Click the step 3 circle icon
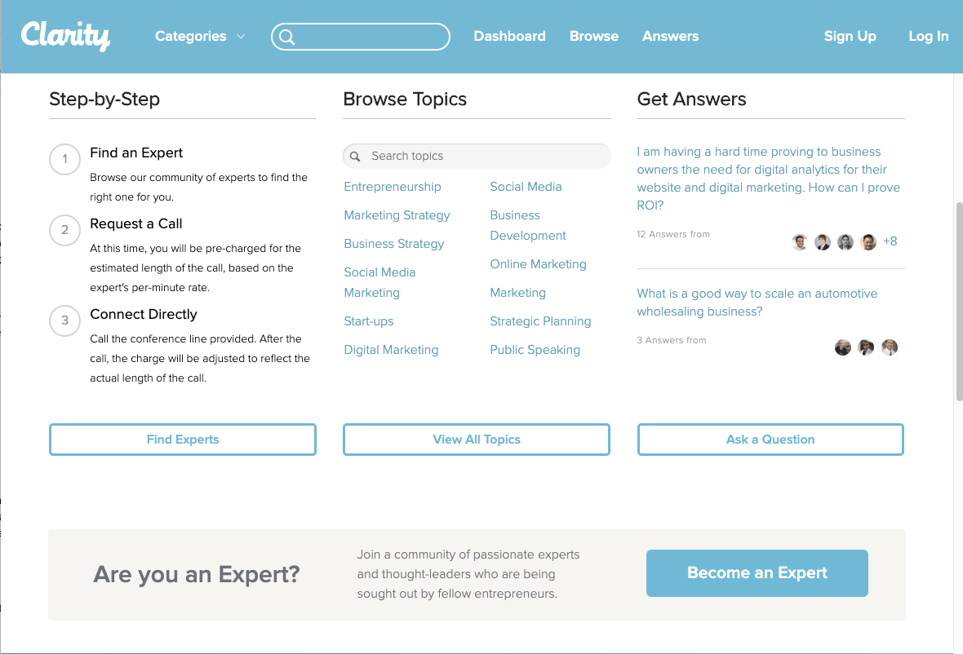The width and height of the screenshot is (963, 654). coord(65,320)
